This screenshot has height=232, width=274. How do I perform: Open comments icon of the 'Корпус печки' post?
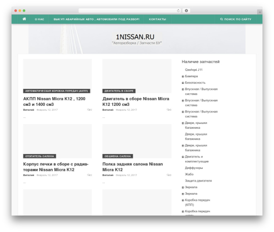(89, 175)
